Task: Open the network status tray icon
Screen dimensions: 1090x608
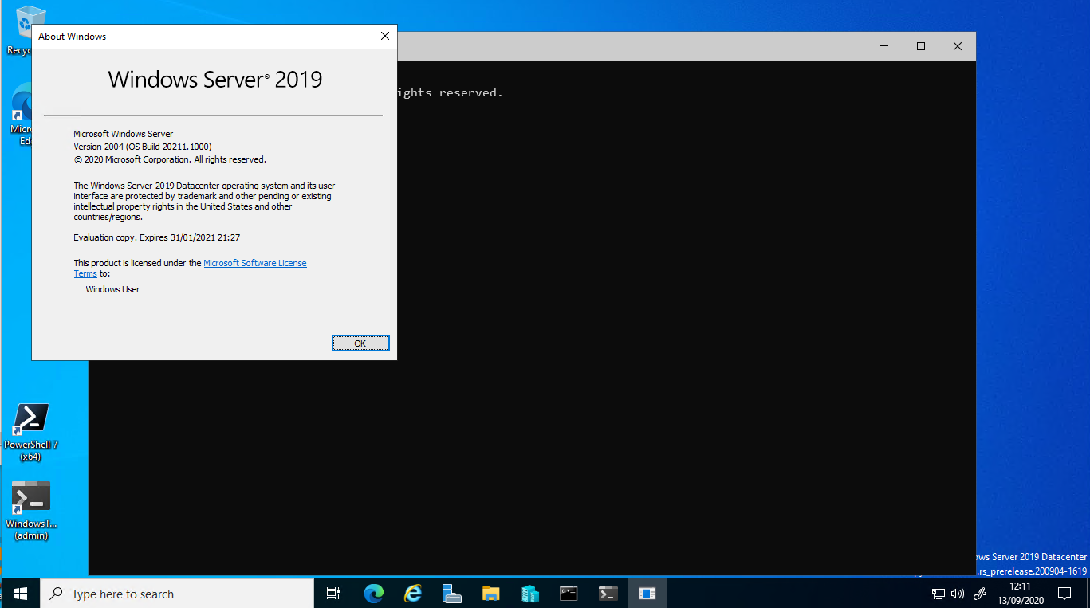Action: [939, 594]
